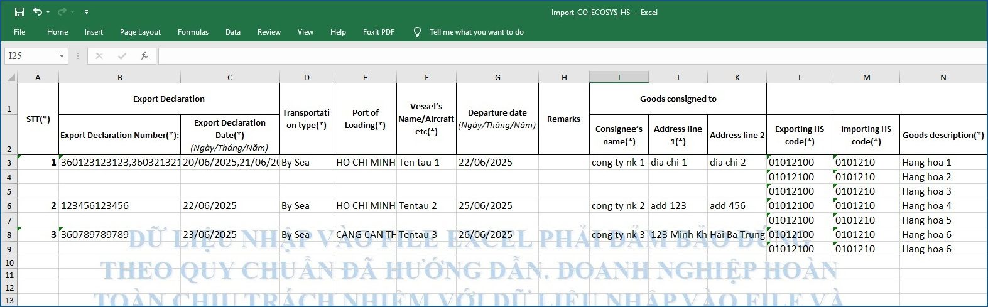
Task: Click the 'Export Declaration' merged header cell
Action: click(169, 99)
